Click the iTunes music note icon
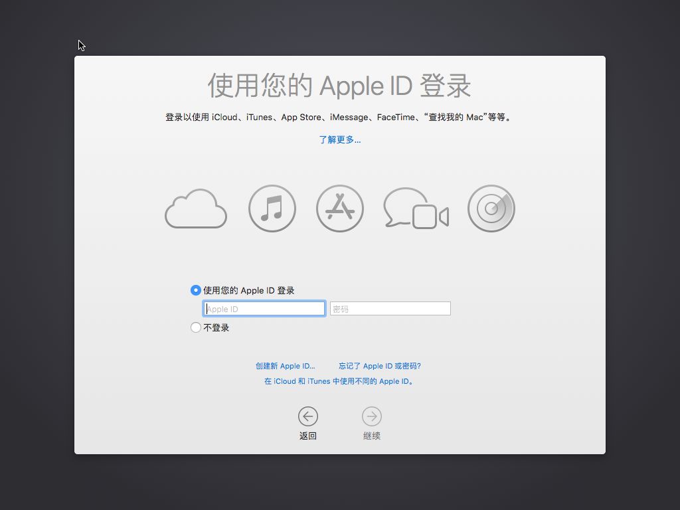The image size is (680, 510). 272,208
